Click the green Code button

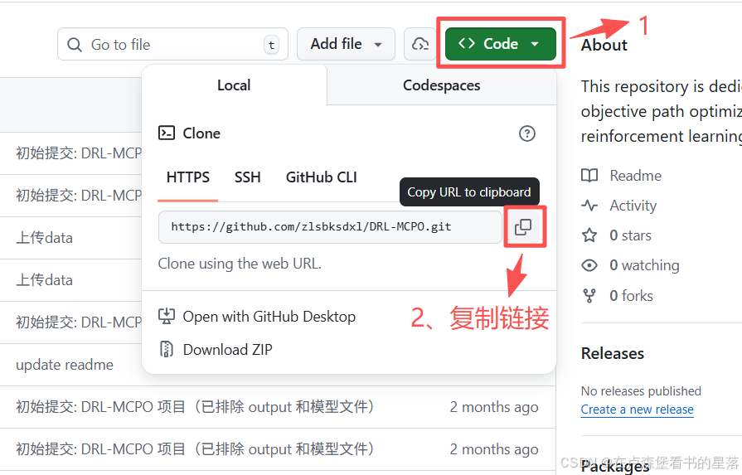click(x=500, y=44)
